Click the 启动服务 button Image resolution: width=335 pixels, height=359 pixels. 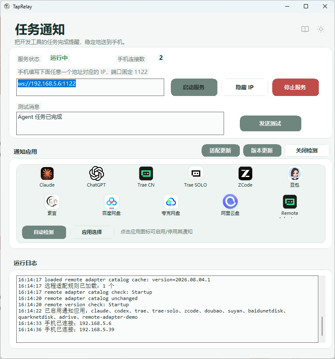(x=194, y=87)
